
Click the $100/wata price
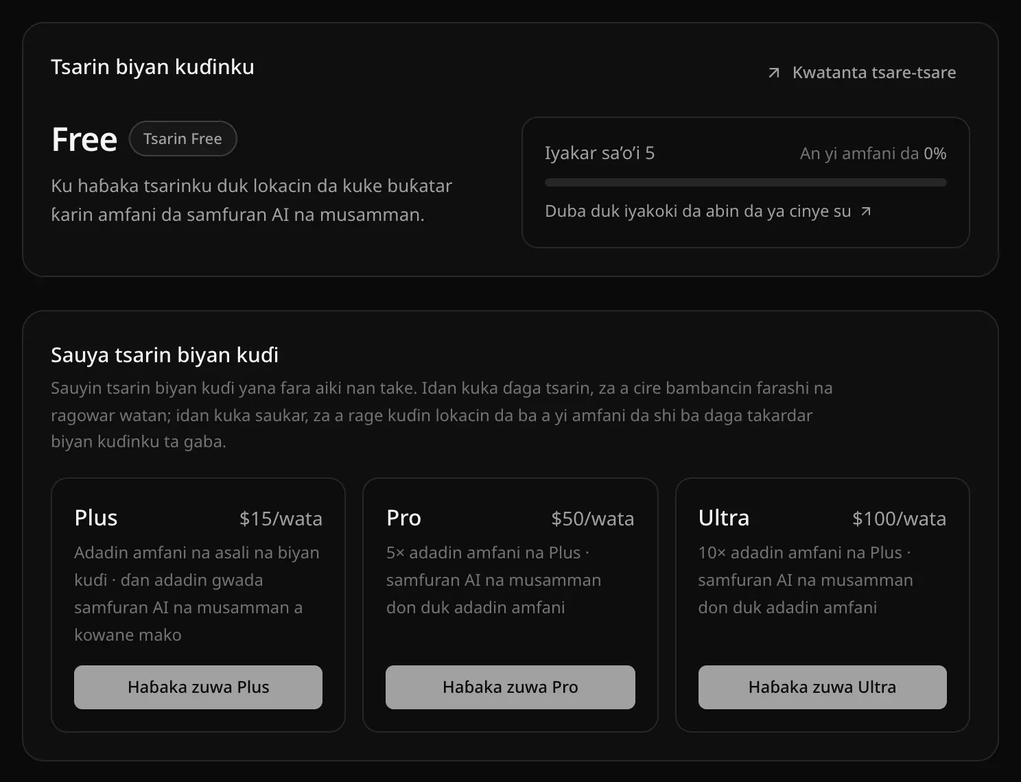(899, 519)
